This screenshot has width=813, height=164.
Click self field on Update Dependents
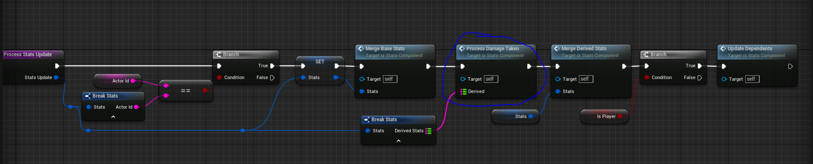pyautogui.click(x=752, y=79)
